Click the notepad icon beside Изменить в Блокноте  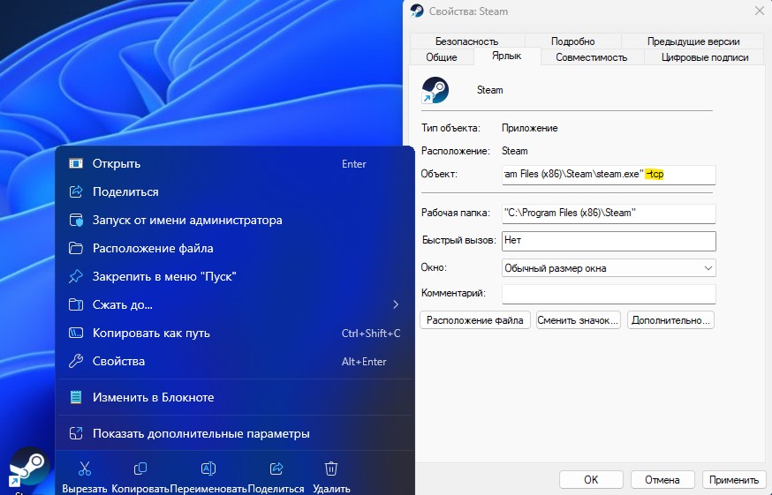[x=76, y=397]
